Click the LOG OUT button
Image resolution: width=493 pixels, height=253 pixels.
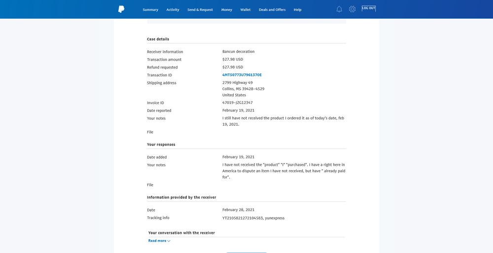point(368,8)
